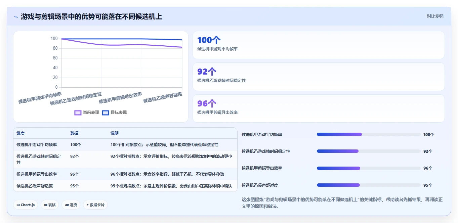Click the 95个 value in the table
This screenshot has height=223, width=458.
coord(75,186)
